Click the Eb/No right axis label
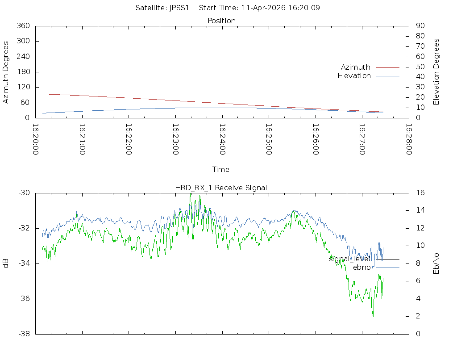 point(436,264)
